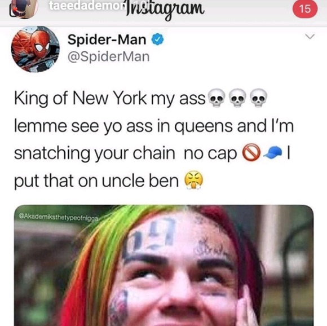Screen dimensions: 327x326
Task: Click the 'snatching your chain' text line
Action: click(x=95, y=153)
